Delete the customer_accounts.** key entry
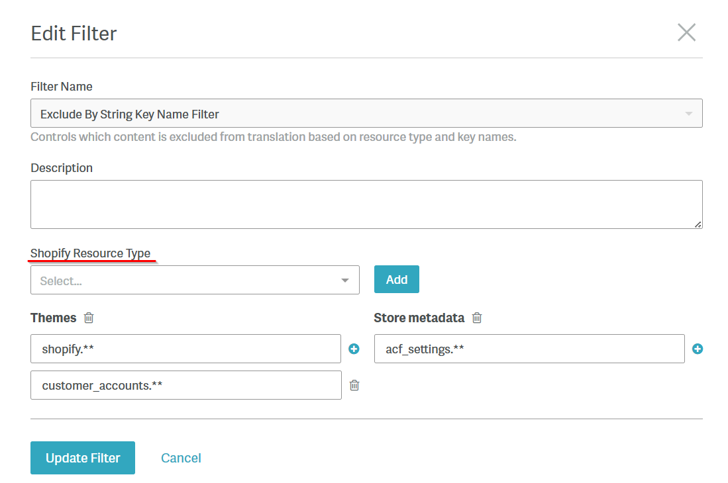 click(354, 385)
